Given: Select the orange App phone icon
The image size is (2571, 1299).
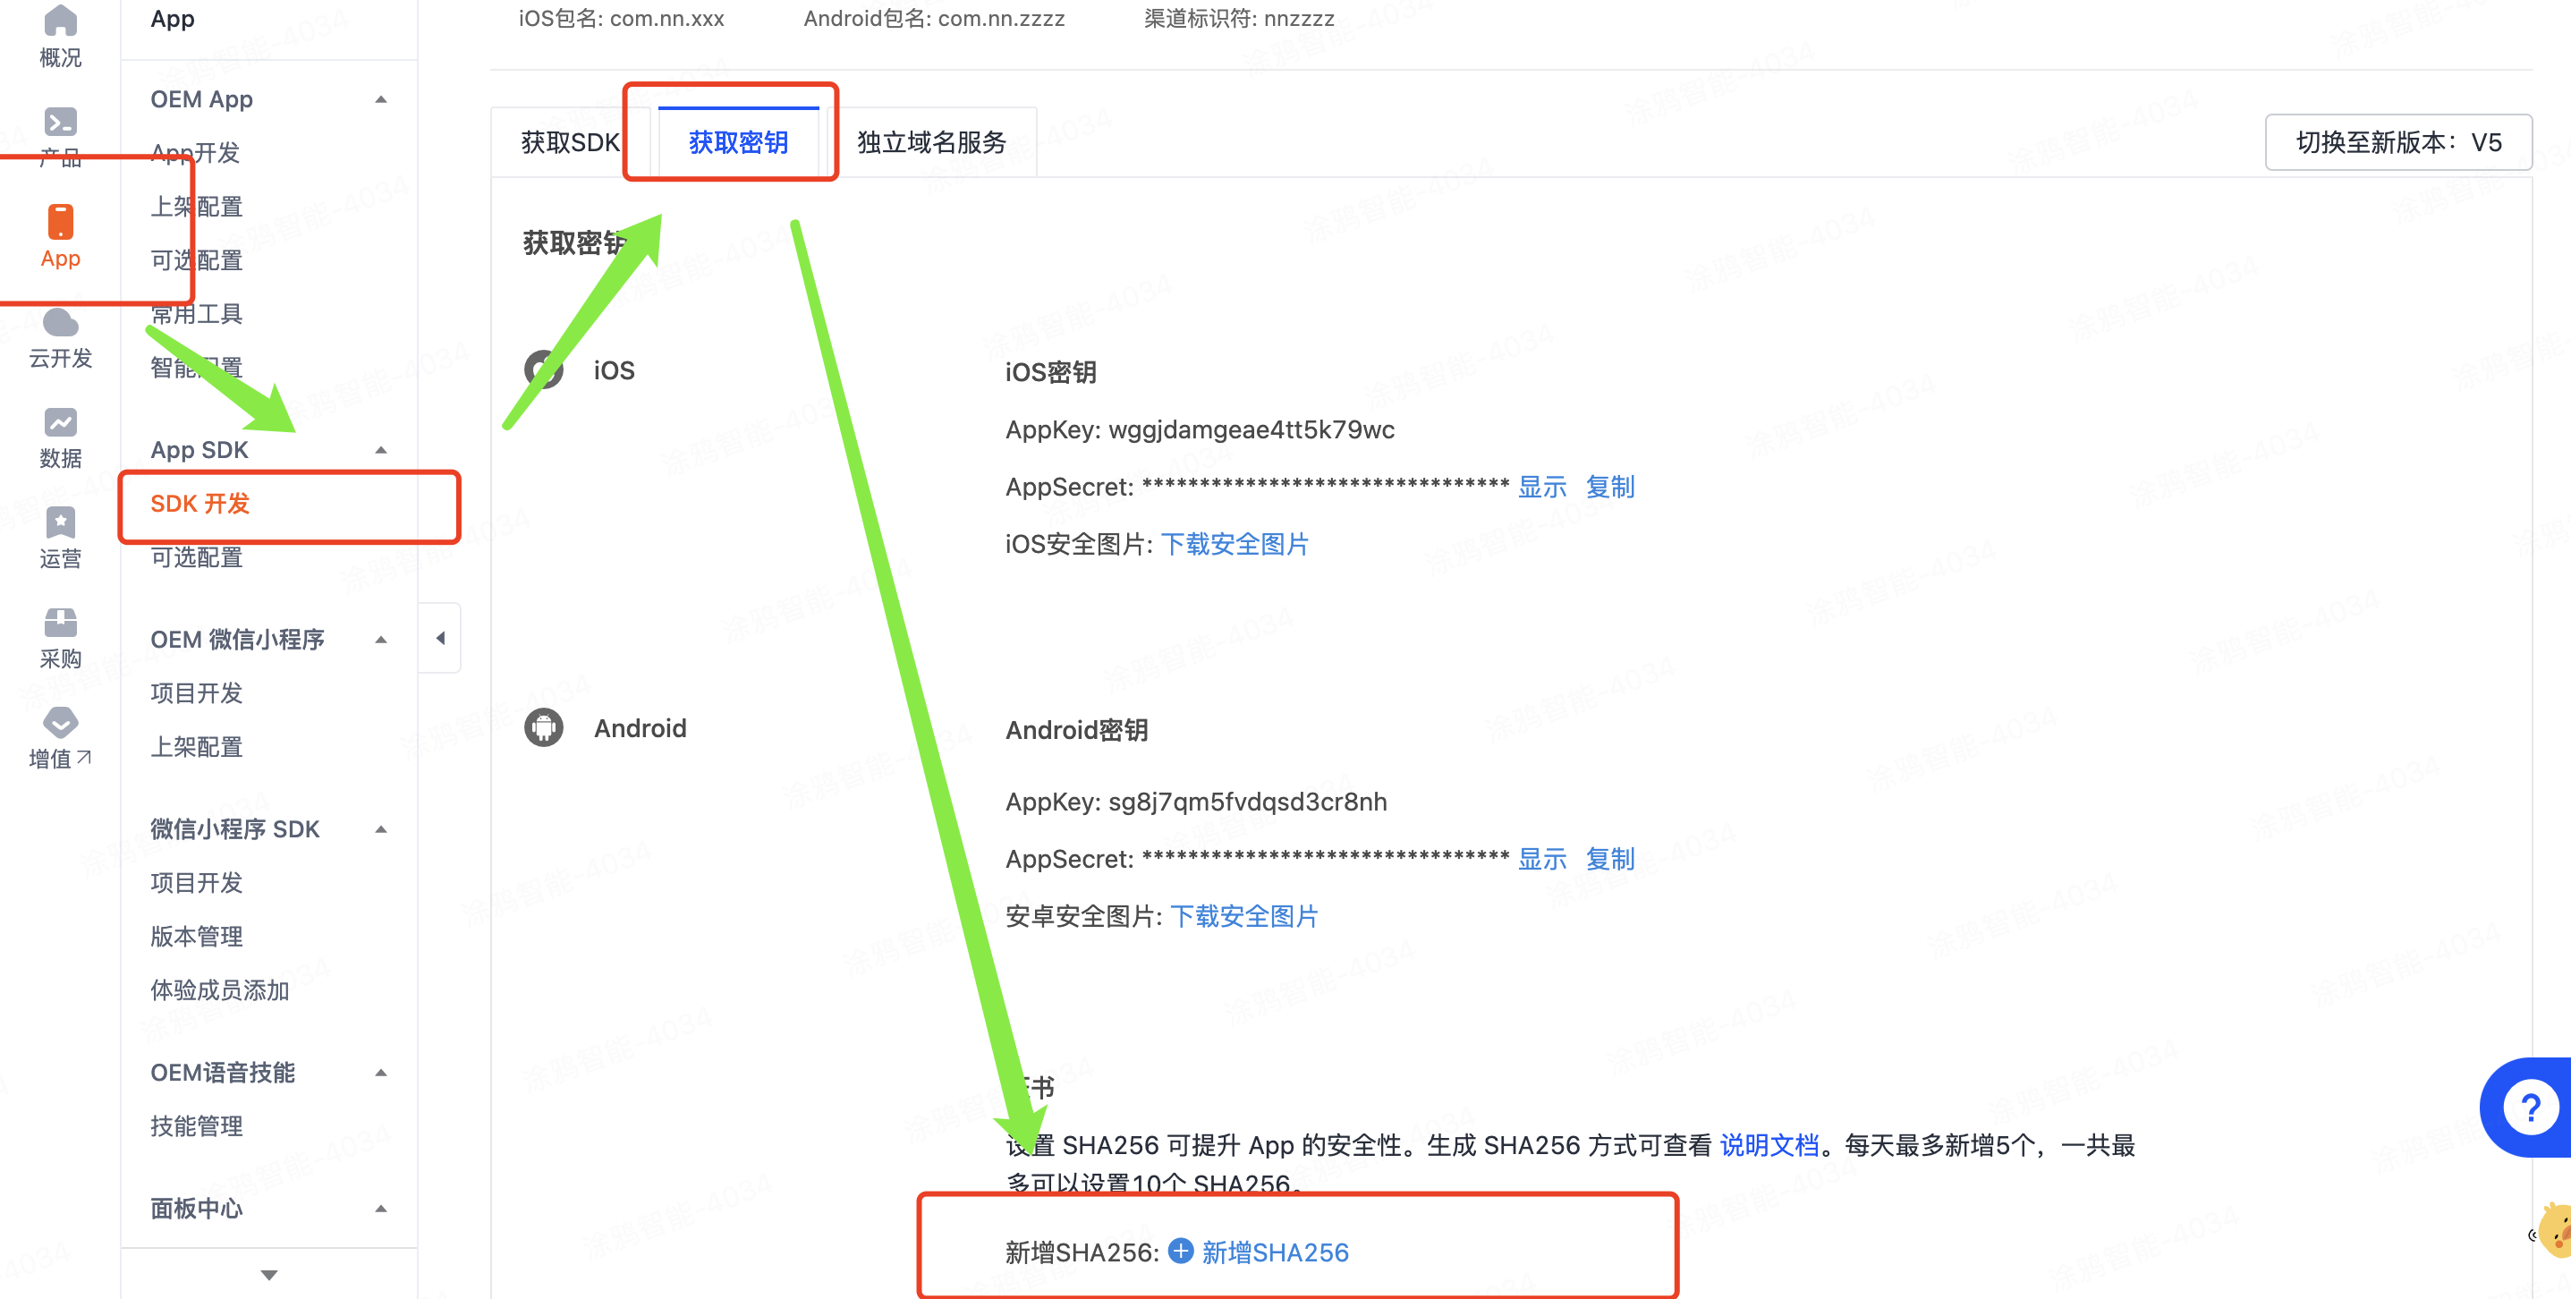Looking at the screenshot, I should pos(60,222).
